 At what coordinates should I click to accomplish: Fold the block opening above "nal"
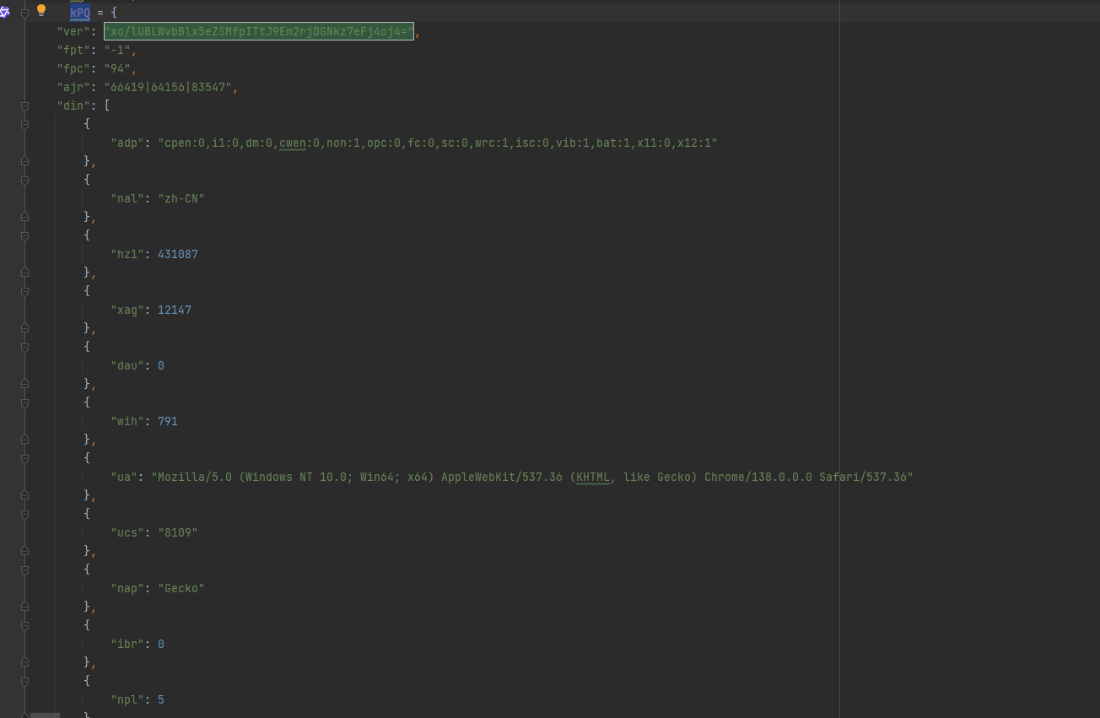24,180
